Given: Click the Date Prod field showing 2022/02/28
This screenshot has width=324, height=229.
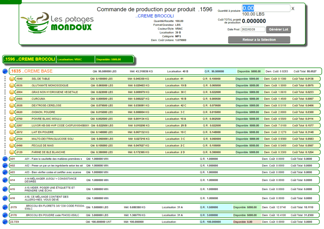Looking at the screenshot, I should click(253, 29).
